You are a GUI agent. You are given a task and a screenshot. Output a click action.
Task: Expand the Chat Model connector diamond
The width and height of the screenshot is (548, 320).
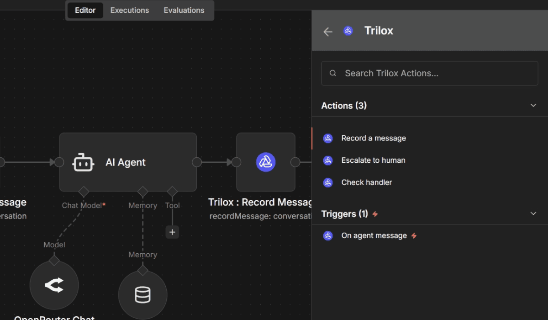pos(84,192)
